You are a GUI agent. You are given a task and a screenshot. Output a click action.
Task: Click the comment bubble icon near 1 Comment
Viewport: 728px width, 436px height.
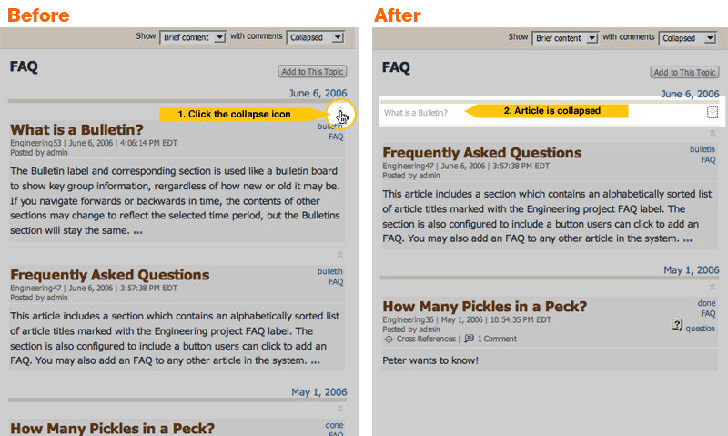[x=469, y=339]
